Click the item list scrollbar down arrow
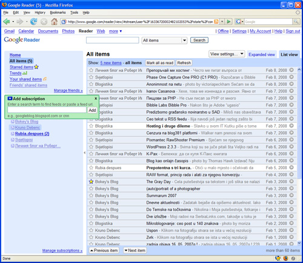303x263 pixels. click(x=299, y=243)
